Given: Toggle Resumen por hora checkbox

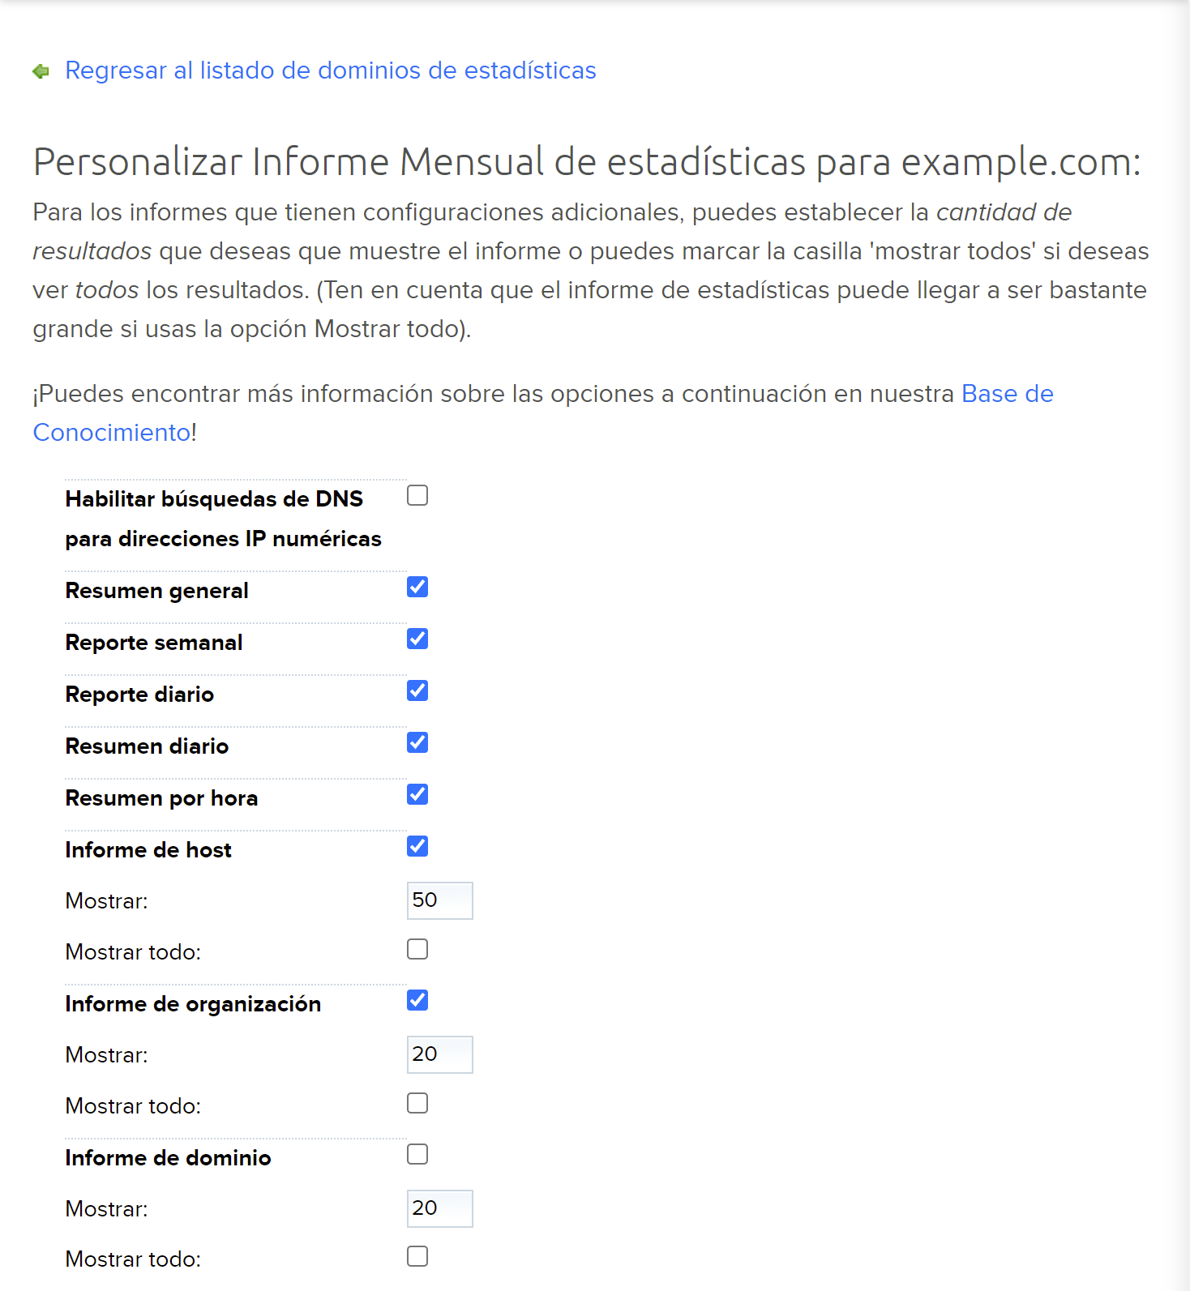Looking at the screenshot, I should click(417, 794).
